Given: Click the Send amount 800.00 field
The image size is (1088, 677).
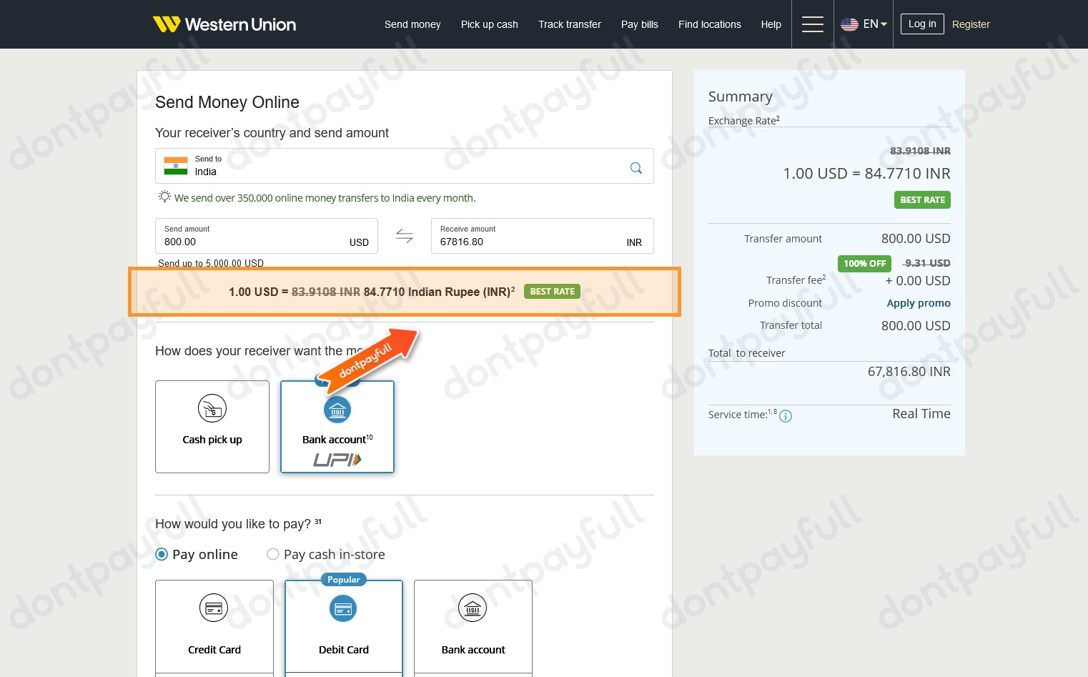Looking at the screenshot, I should coord(267,236).
